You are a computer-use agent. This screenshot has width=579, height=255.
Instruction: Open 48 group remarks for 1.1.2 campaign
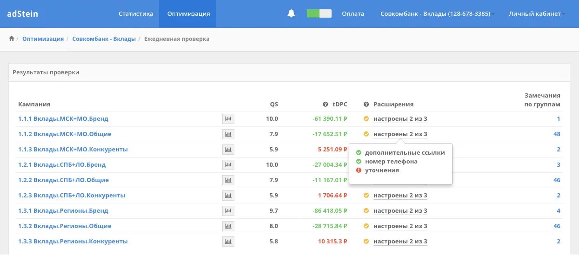click(x=557, y=134)
